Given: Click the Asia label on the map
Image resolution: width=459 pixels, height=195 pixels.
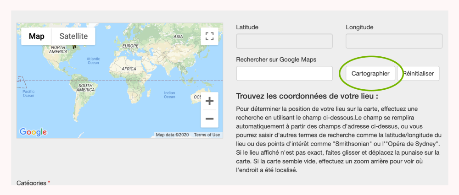Looking at the screenshot, I should click(x=179, y=37).
